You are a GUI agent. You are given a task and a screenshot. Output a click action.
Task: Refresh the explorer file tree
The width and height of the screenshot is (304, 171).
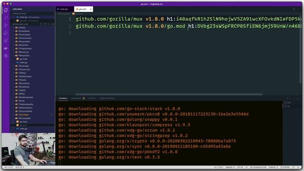(x=49, y=24)
